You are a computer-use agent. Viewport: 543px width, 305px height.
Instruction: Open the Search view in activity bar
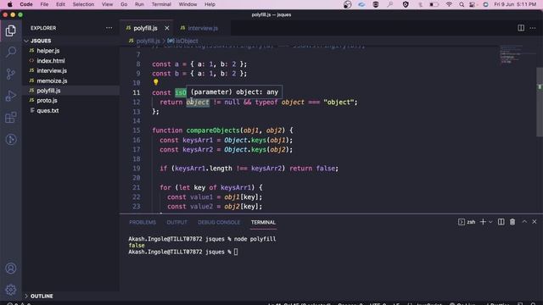pos(11,53)
